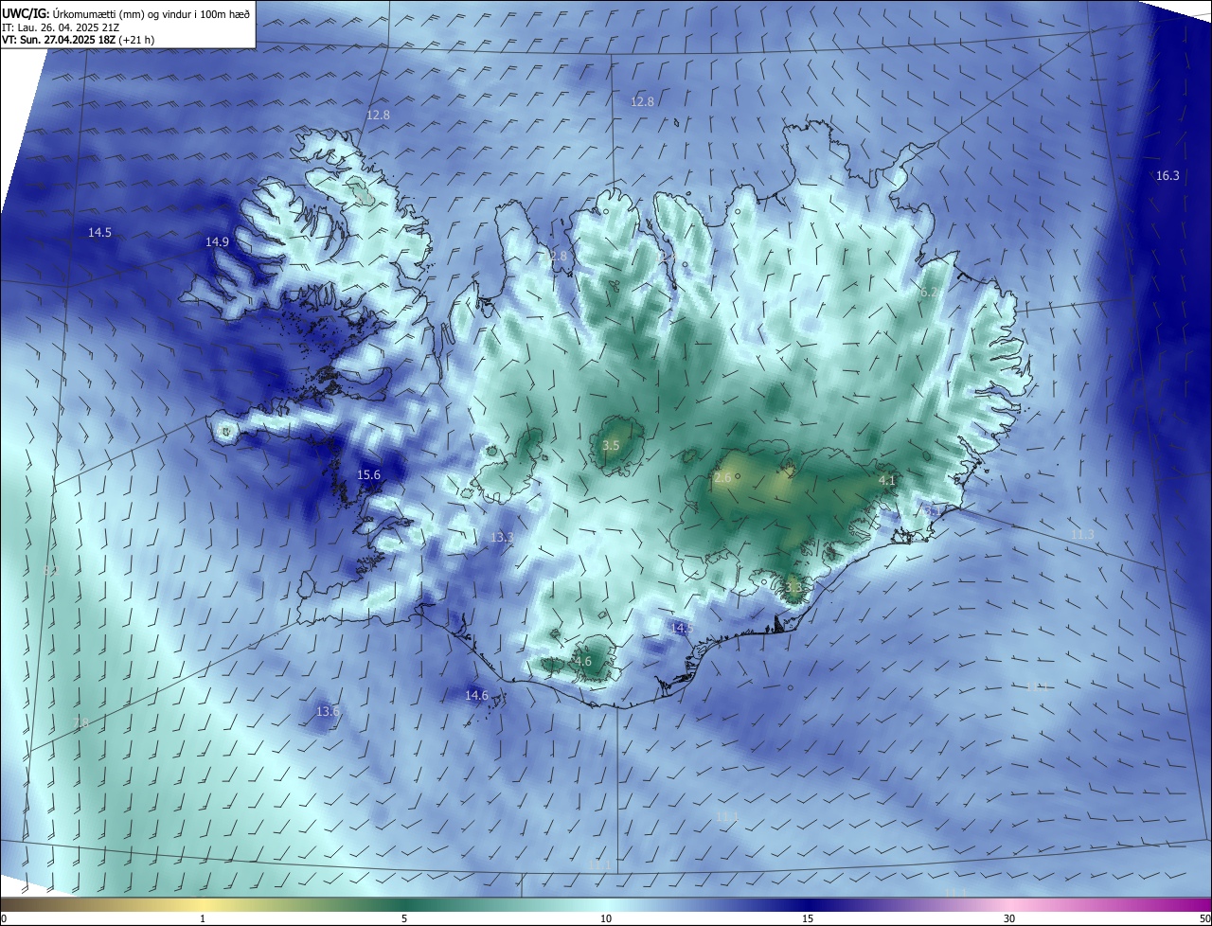Click the 10 tick on the color scale

tap(606, 918)
